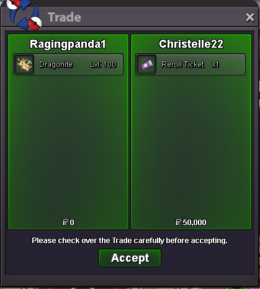Click the Trade window title text
This screenshot has height=289, width=260.
(65, 17)
